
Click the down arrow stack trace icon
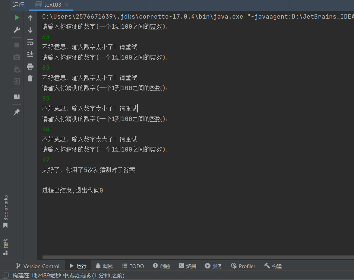[30, 30]
